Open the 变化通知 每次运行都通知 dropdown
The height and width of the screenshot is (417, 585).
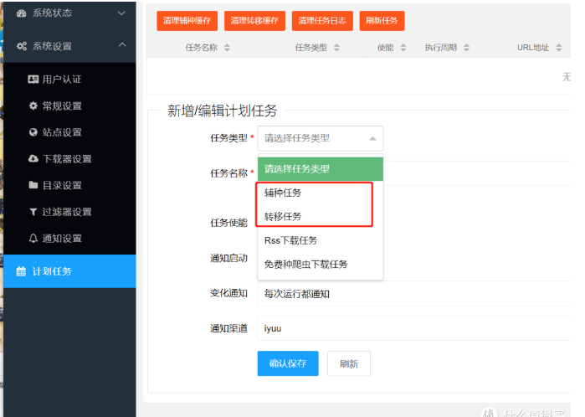pos(414,294)
